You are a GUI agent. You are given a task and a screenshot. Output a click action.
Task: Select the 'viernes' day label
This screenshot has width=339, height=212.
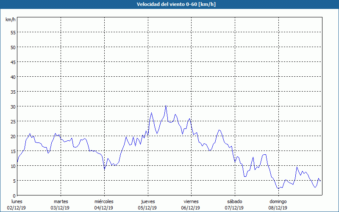point(191,201)
